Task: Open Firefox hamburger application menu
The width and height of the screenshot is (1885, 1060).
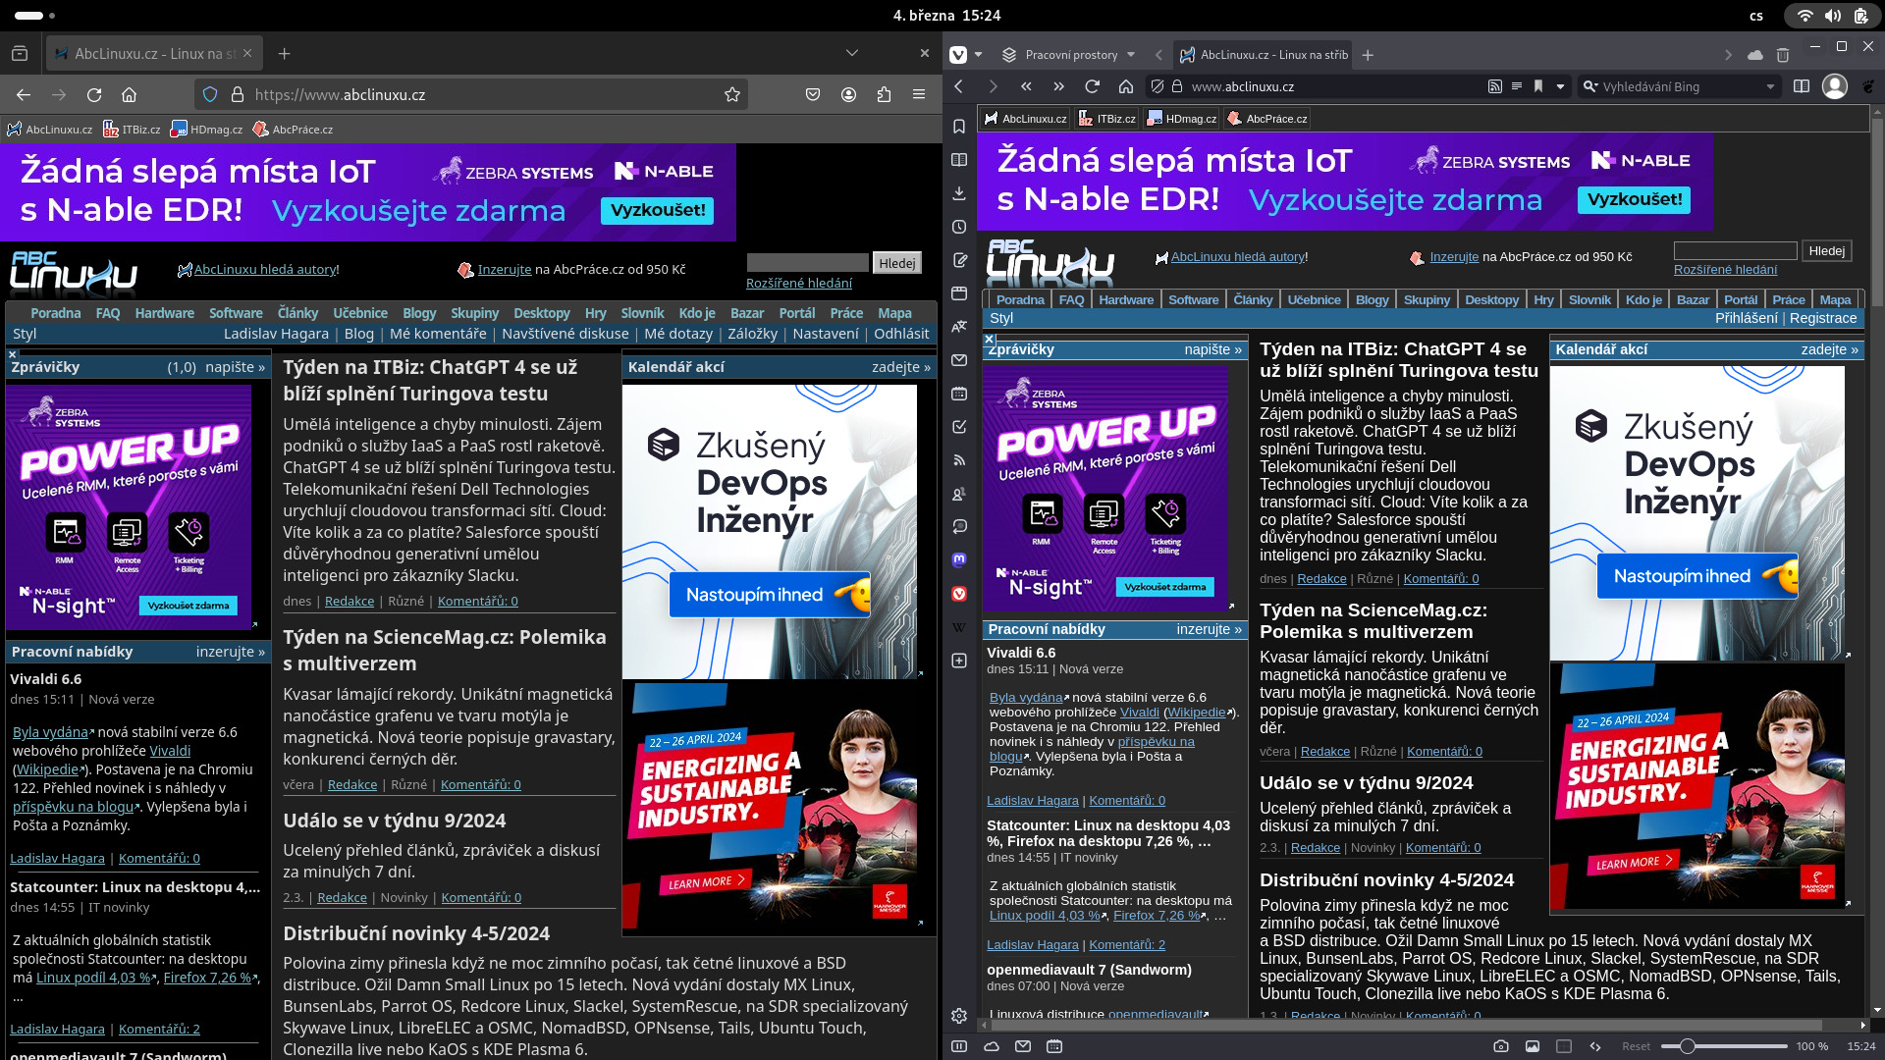Action: pos(919,95)
